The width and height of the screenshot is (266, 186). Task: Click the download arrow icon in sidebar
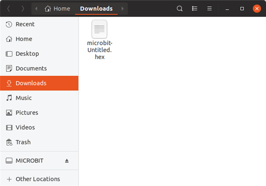pyautogui.click(x=9, y=83)
